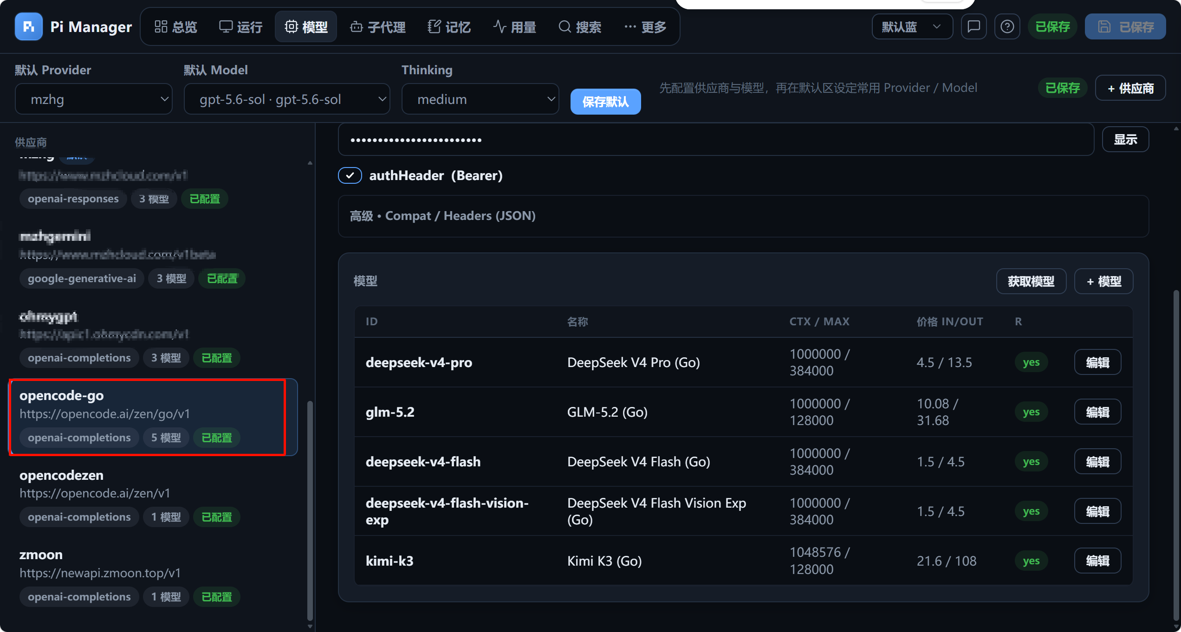This screenshot has height=632, width=1181.
Task: Click the google-generative-ai tag
Action: 82,278
